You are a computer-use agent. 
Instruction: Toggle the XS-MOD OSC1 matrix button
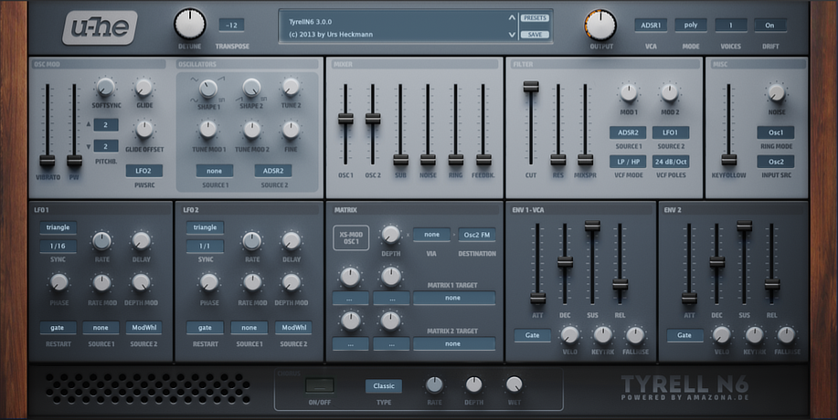351,238
